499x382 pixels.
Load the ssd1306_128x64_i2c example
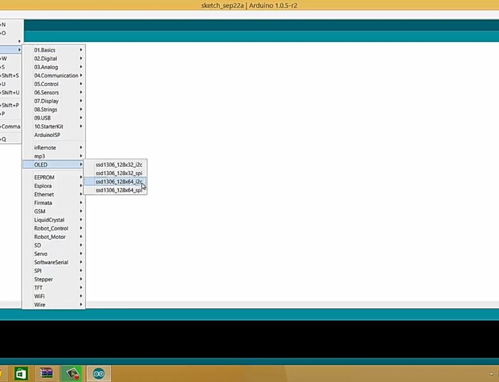115,182
